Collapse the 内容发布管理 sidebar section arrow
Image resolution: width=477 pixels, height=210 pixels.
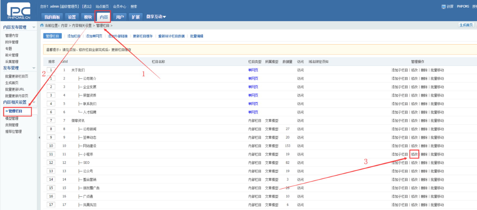(x=34, y=27)
